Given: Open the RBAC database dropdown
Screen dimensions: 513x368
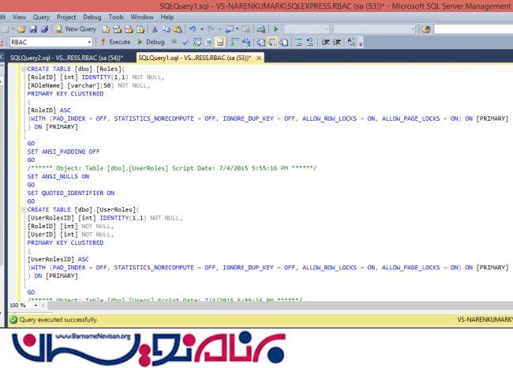Looking at the screenshot, I should pos(88,41).
